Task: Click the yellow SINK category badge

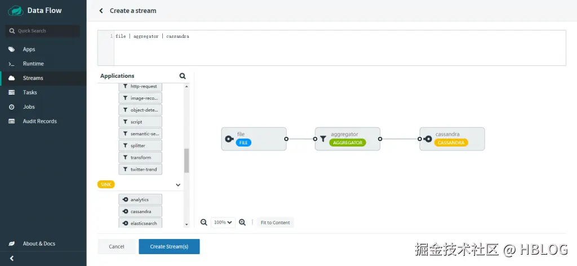Action: (x=106, y=185)
